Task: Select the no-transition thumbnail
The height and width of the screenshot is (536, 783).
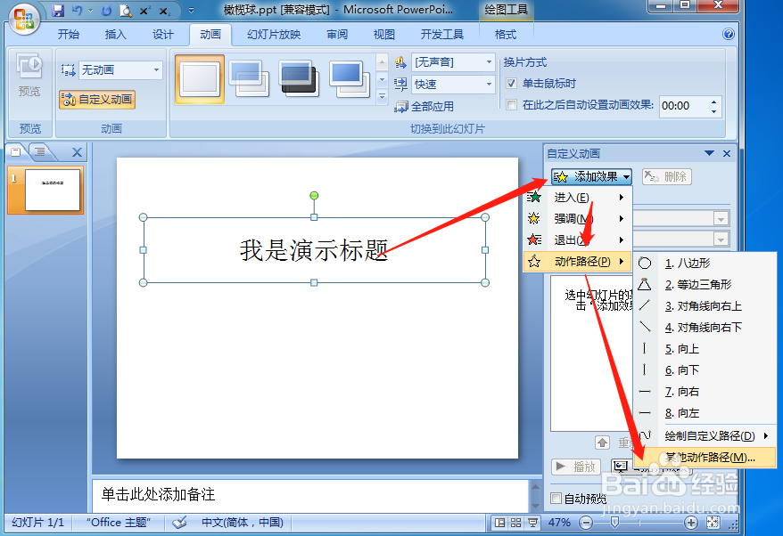Action: pyautogui.click(x=200, y=78)
